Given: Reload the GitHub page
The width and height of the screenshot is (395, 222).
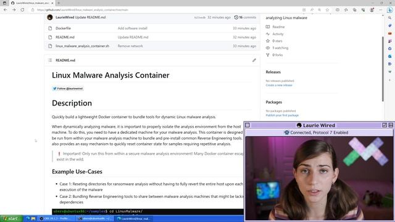Looking at the screenshot, I should [x=22, y=10].
